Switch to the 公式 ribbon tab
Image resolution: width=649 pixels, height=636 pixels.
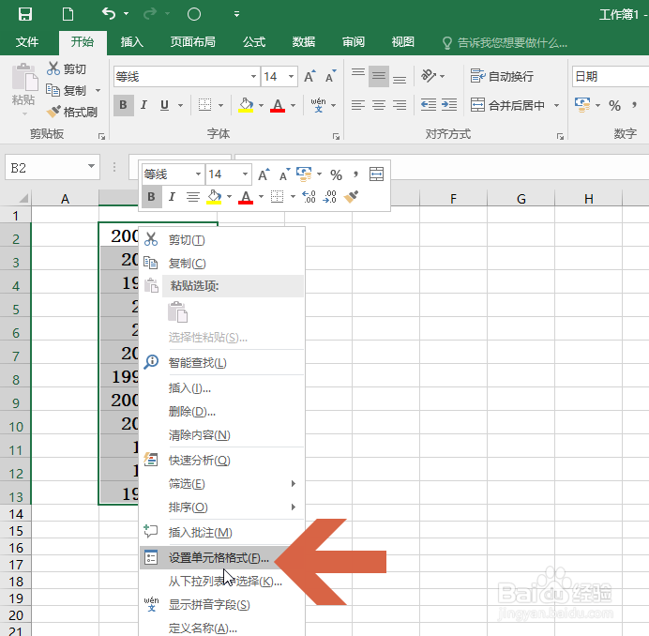pos(254,42)
